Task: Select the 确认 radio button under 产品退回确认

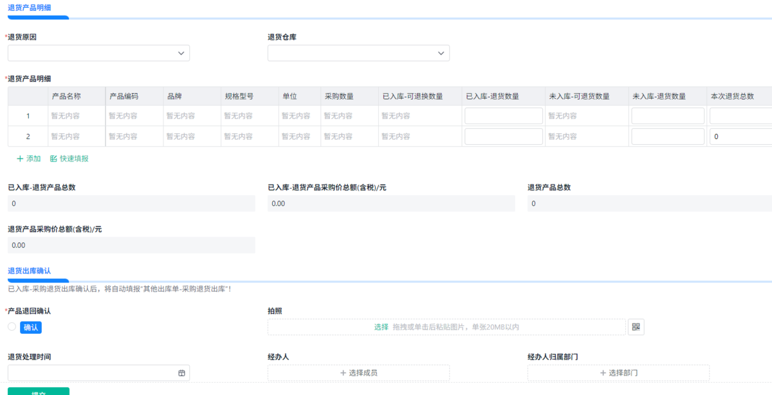Action: coord(12,327)
